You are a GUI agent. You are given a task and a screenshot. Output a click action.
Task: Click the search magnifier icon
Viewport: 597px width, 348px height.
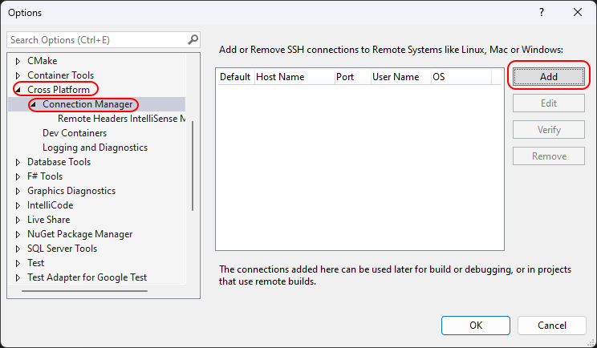click(193, 39)
